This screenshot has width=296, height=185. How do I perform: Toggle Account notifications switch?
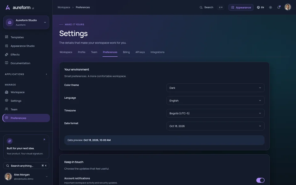(260, 180)
